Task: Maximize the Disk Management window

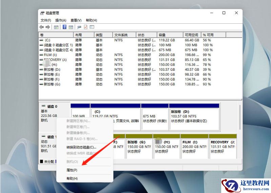Action: (x=224, y=13)
